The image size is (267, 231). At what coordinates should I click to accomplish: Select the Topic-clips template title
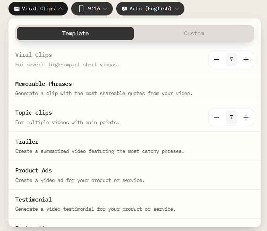[x=34, y=113]
